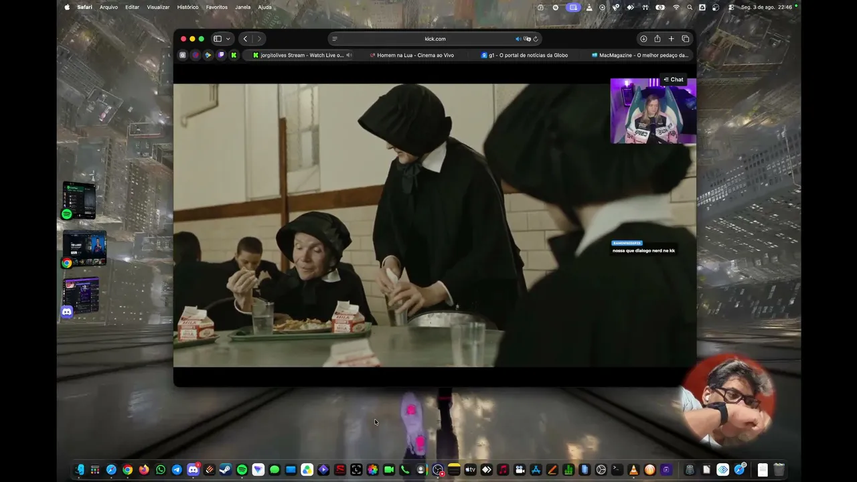This screenshot has height=482, width=857.
Task: Open the Arquivo menu
Action: [108, 7]
